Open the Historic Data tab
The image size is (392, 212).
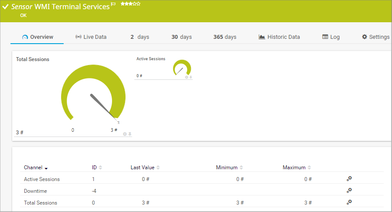coord(279,37)
